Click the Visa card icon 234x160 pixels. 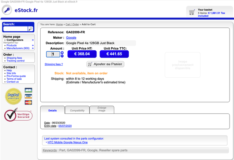(x=29, y=96)
